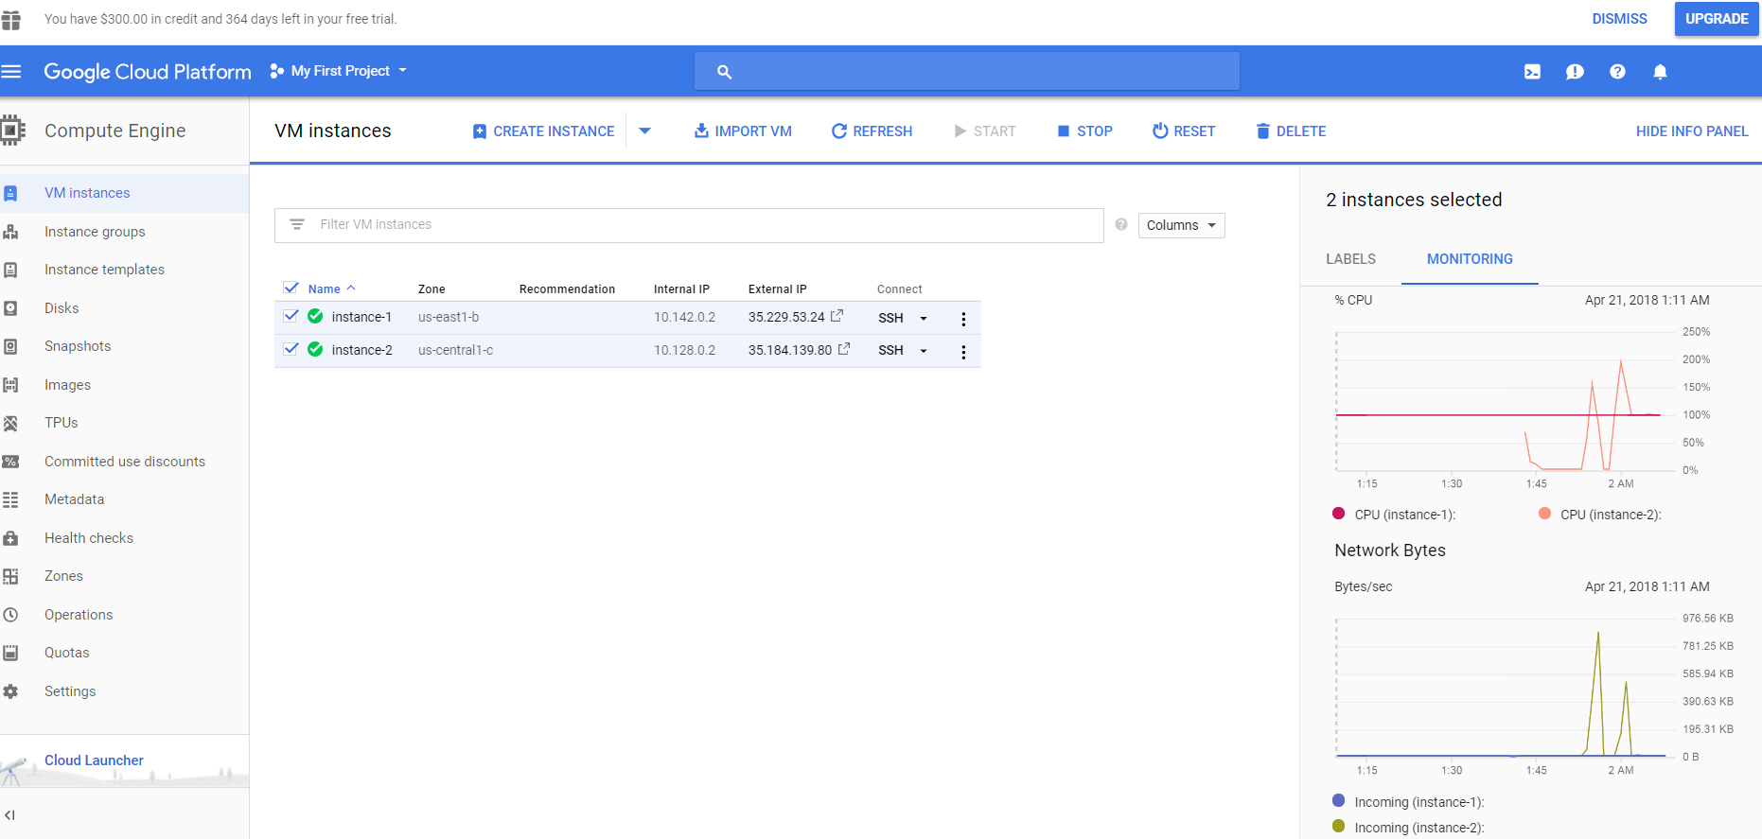Open external link icon for 35.184.139.80
The image size is (1762, 839).
click(x=844, y=349)
